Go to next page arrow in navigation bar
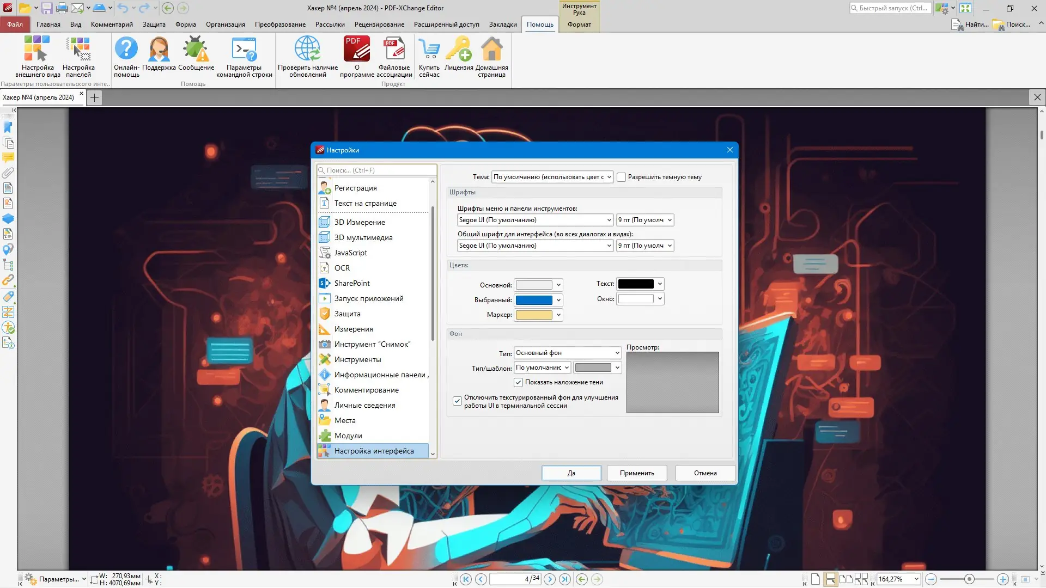This screenshot has height=588, width=1046. point(550,579)
